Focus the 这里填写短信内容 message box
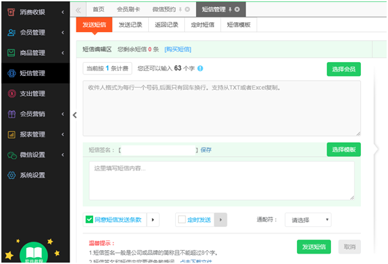The height and width of the screenshot is (264, 388). pos(222,180)
